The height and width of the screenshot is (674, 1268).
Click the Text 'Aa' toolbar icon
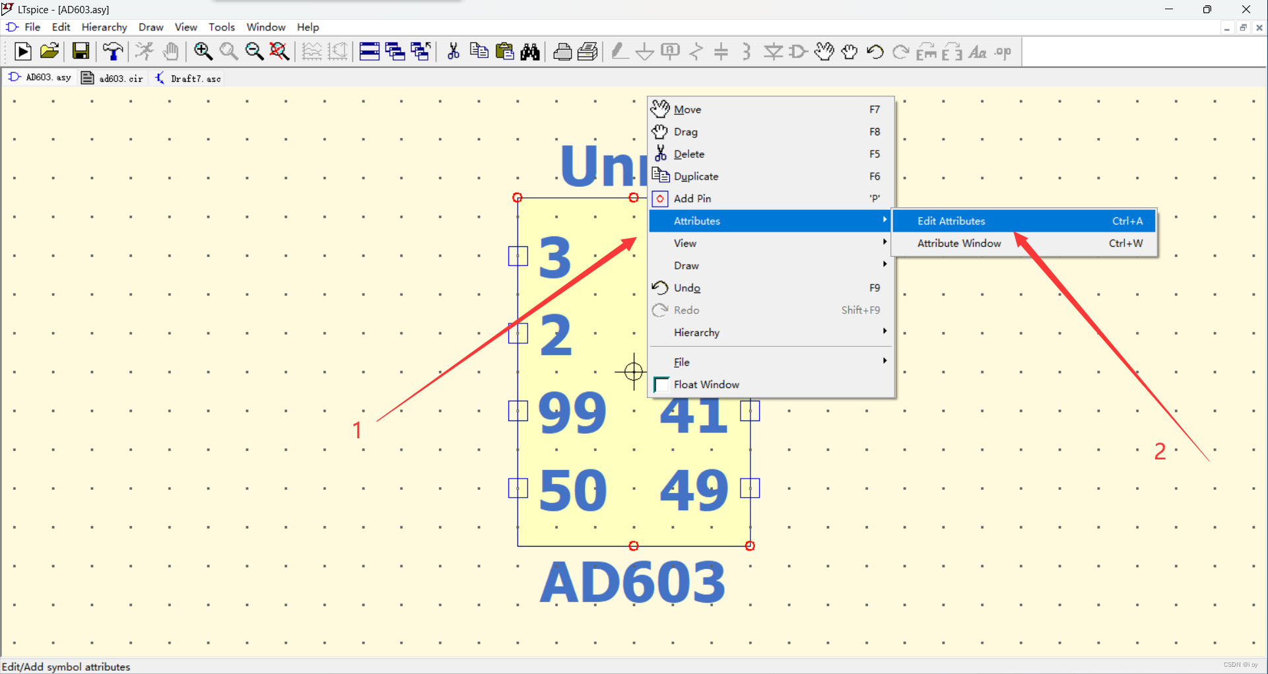pyautogui.click(x=978, y=51)
